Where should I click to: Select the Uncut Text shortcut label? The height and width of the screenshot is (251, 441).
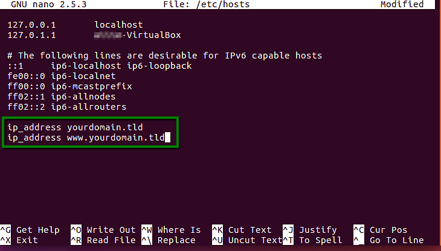pyautogui.click(x=255, y=240)
